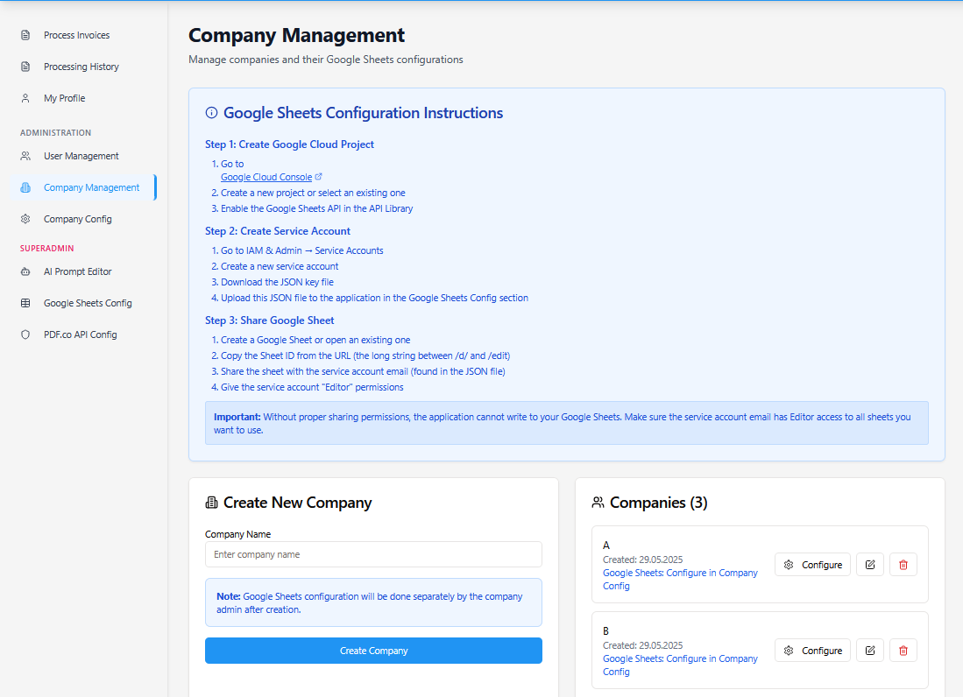This screenshot has height=697, width=963.
Task: Click the edit icon for company B
Action: click(869, 651)
